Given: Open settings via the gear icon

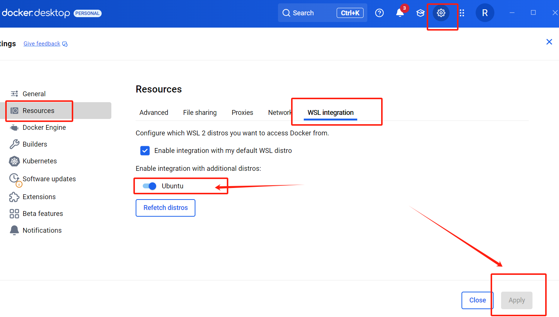Looking at the screenshot, I should coord(441,13).
